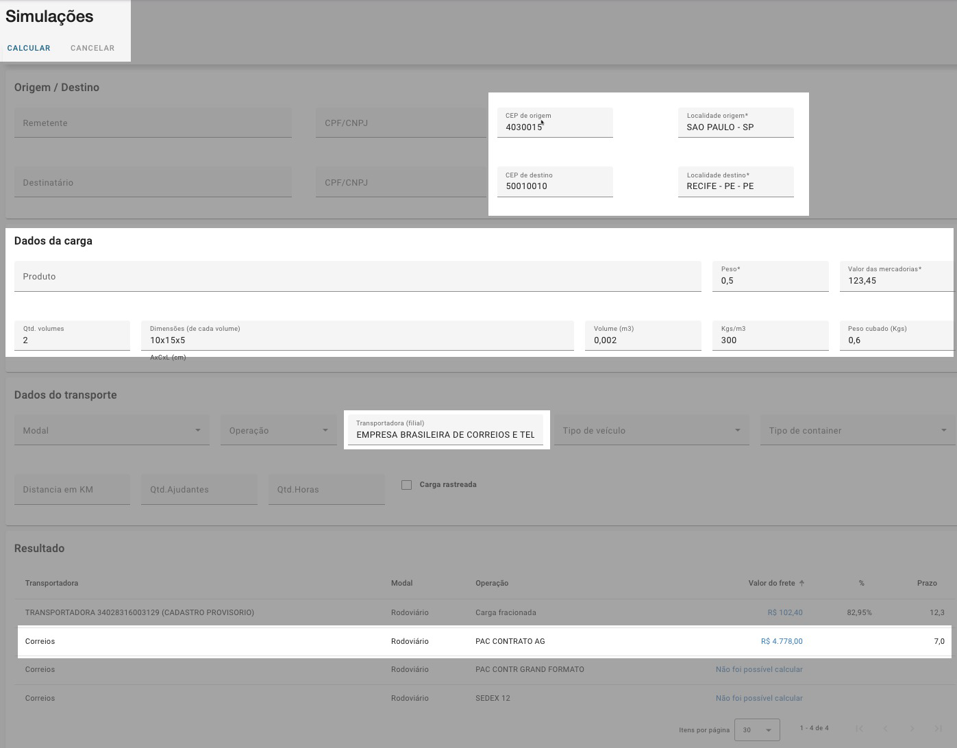Open the Tipo de container dropdown
957x748 pixels.
pos(858,430)
